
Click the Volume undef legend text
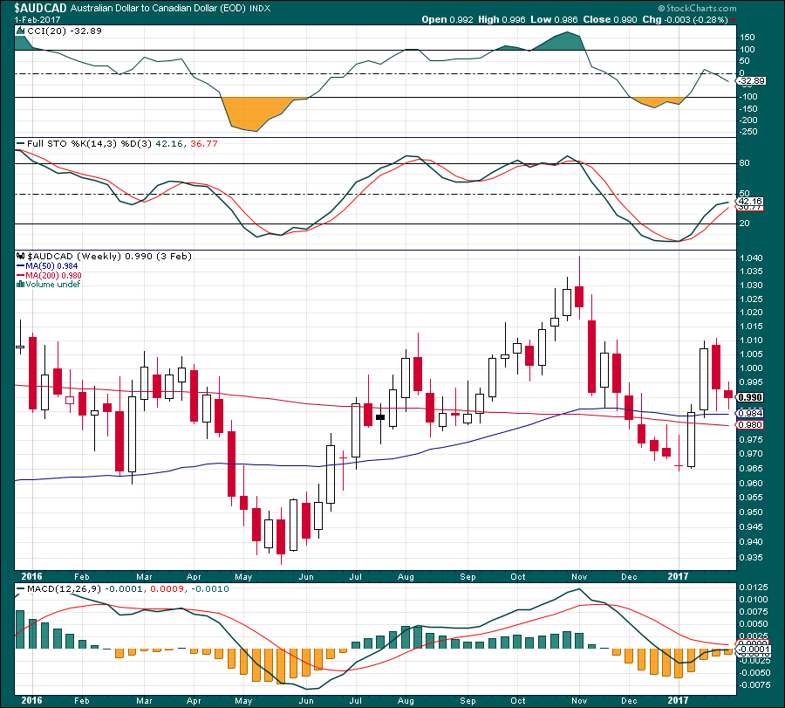coord(53,284)
